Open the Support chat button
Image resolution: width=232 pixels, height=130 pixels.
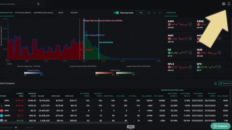coord(220,126)
